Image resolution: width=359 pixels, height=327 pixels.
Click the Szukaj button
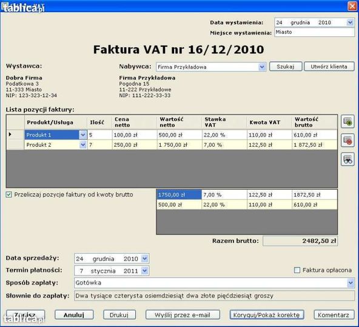click(286, 67)
